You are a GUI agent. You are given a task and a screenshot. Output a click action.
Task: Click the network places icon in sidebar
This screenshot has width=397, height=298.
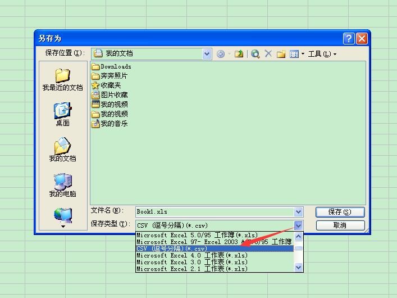(63, 215)
